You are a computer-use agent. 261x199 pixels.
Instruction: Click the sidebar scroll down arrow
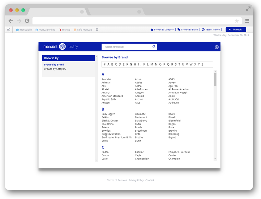[x=96, y=160]
